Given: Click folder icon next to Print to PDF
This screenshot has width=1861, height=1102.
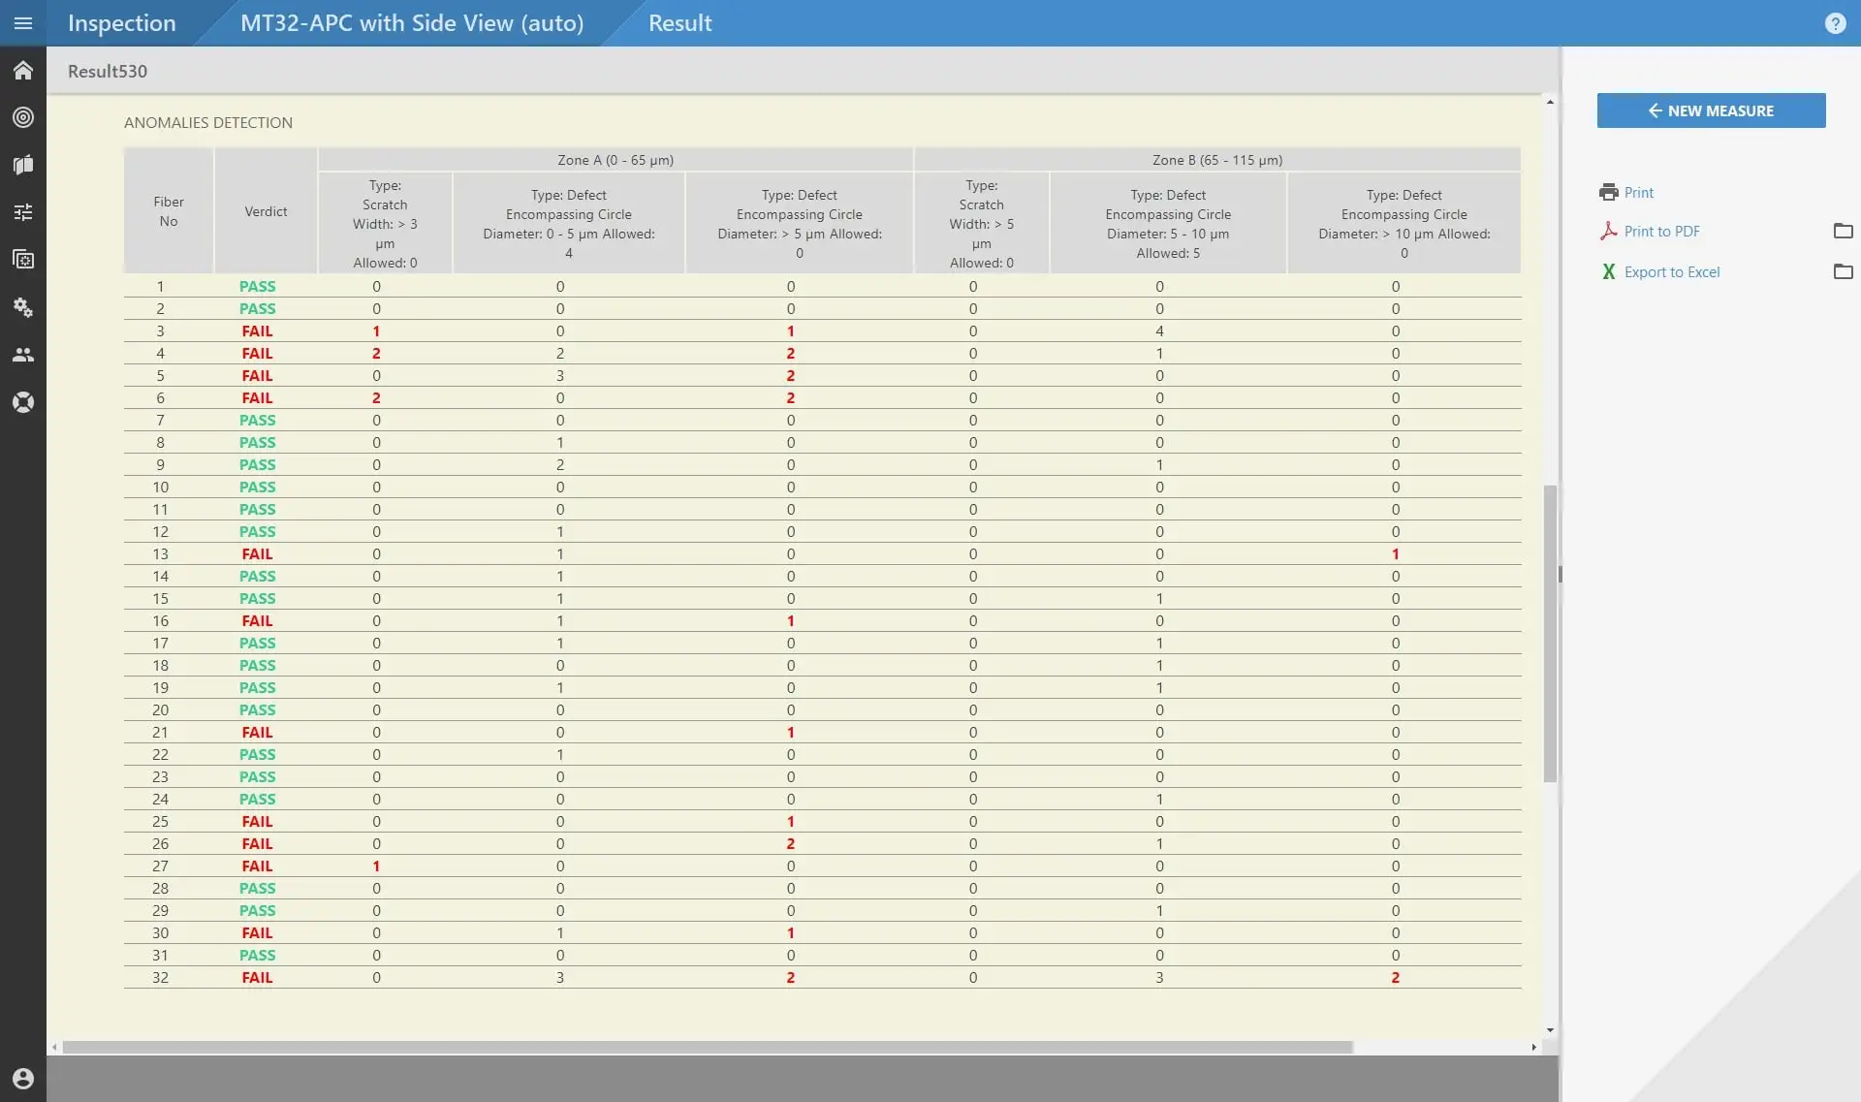Looking at the screenshot, I should pyautogui.click(x=1843, y=231).
